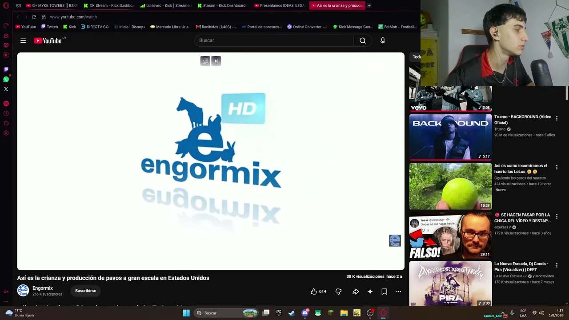
Task: Open the Pira Visualizer video thumbnail
Action: coord(450,284)
